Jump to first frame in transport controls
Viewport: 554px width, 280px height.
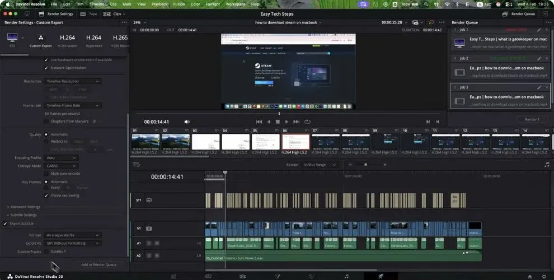[259, 122]
